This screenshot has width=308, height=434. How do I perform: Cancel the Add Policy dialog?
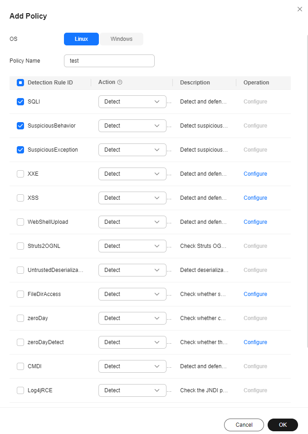pyautogui.click(x=244, y=425)
